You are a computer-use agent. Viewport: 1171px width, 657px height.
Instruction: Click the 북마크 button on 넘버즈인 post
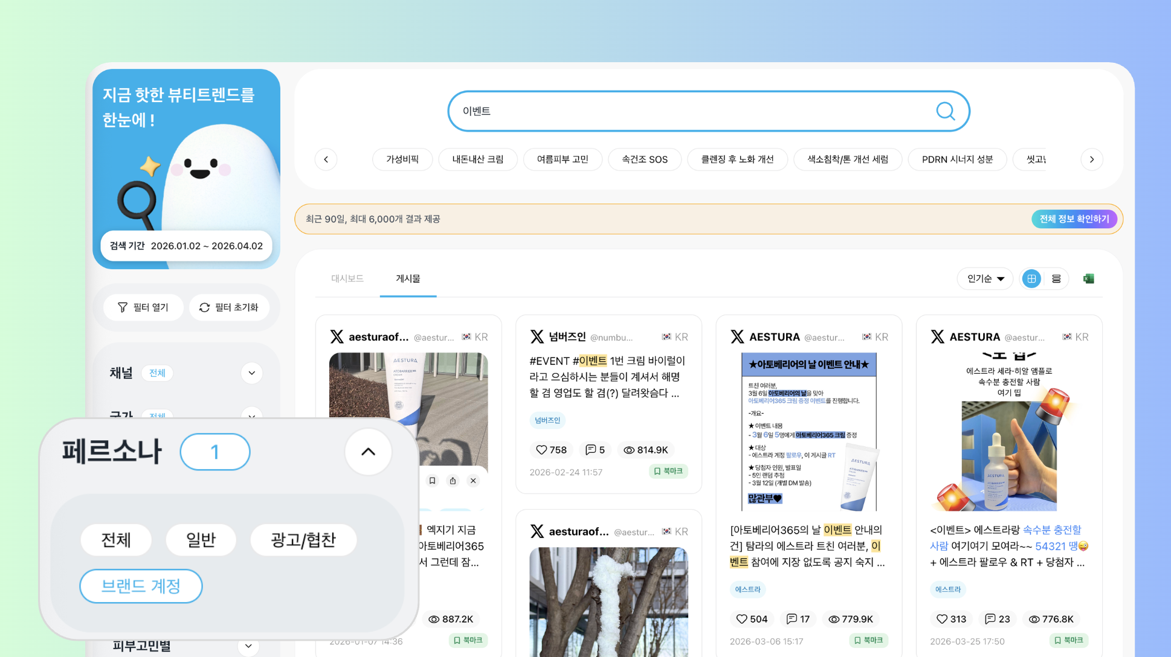pos(668,471)
